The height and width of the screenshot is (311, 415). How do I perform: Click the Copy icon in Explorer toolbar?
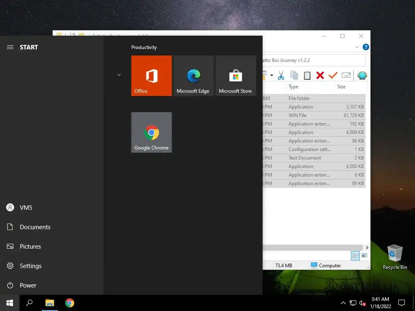coord(294,75)
